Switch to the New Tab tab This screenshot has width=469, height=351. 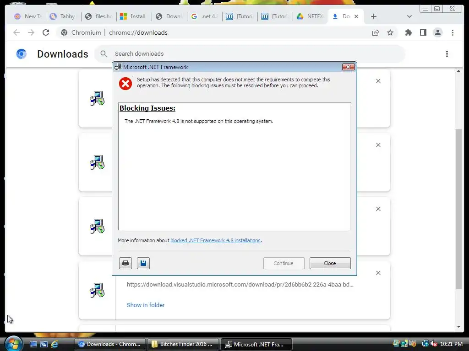pyautogui.click(x=28, y=16)
